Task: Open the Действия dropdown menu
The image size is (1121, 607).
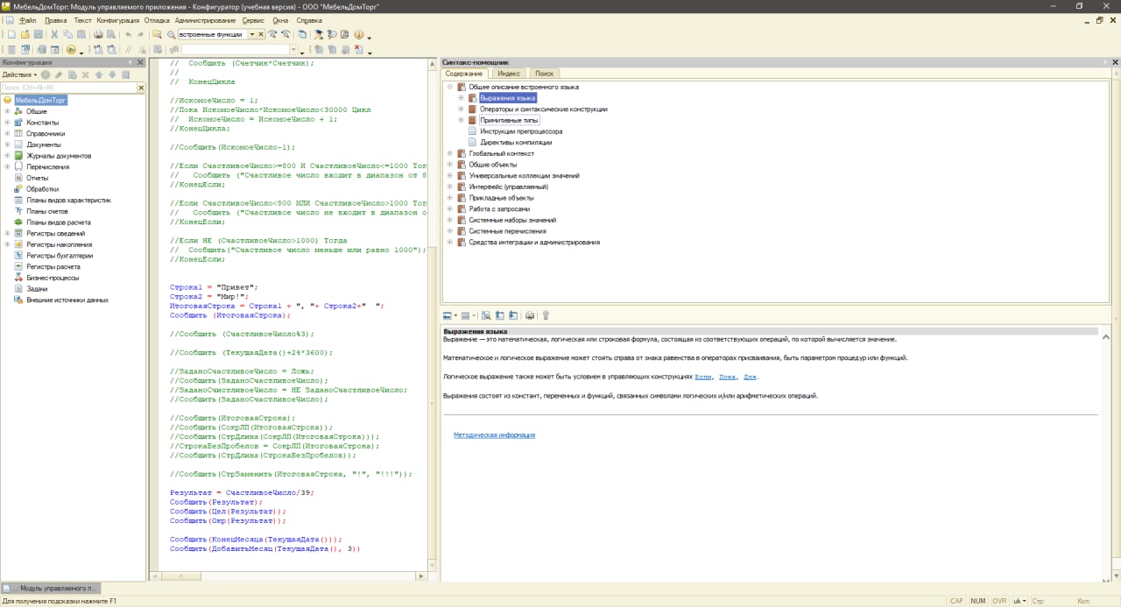Action: click(x=19, y=74)
